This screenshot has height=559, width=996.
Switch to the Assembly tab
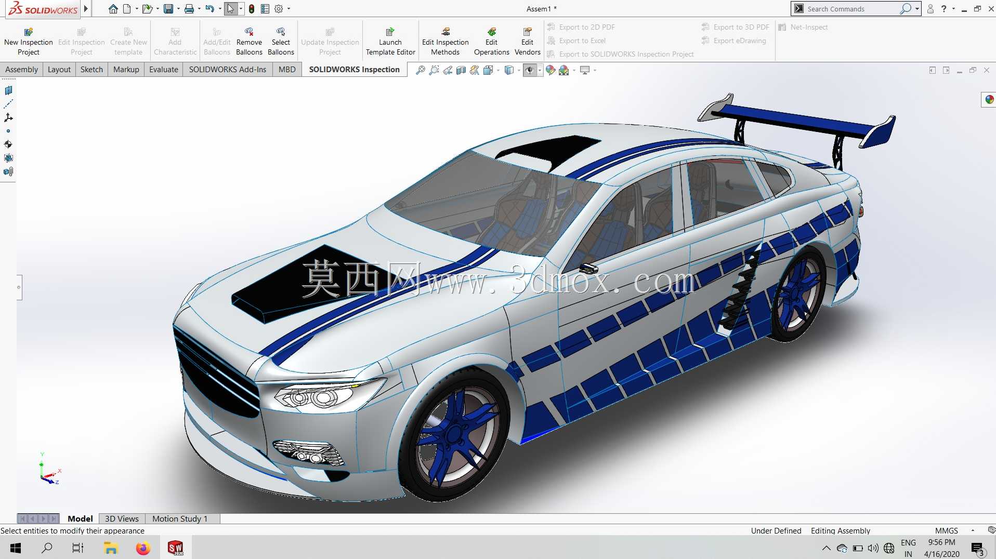(22, 70)
